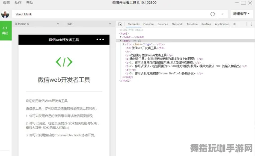Activate the DevTools inspect element icon
The image size is (255, 156).
[x=120, y=24]
